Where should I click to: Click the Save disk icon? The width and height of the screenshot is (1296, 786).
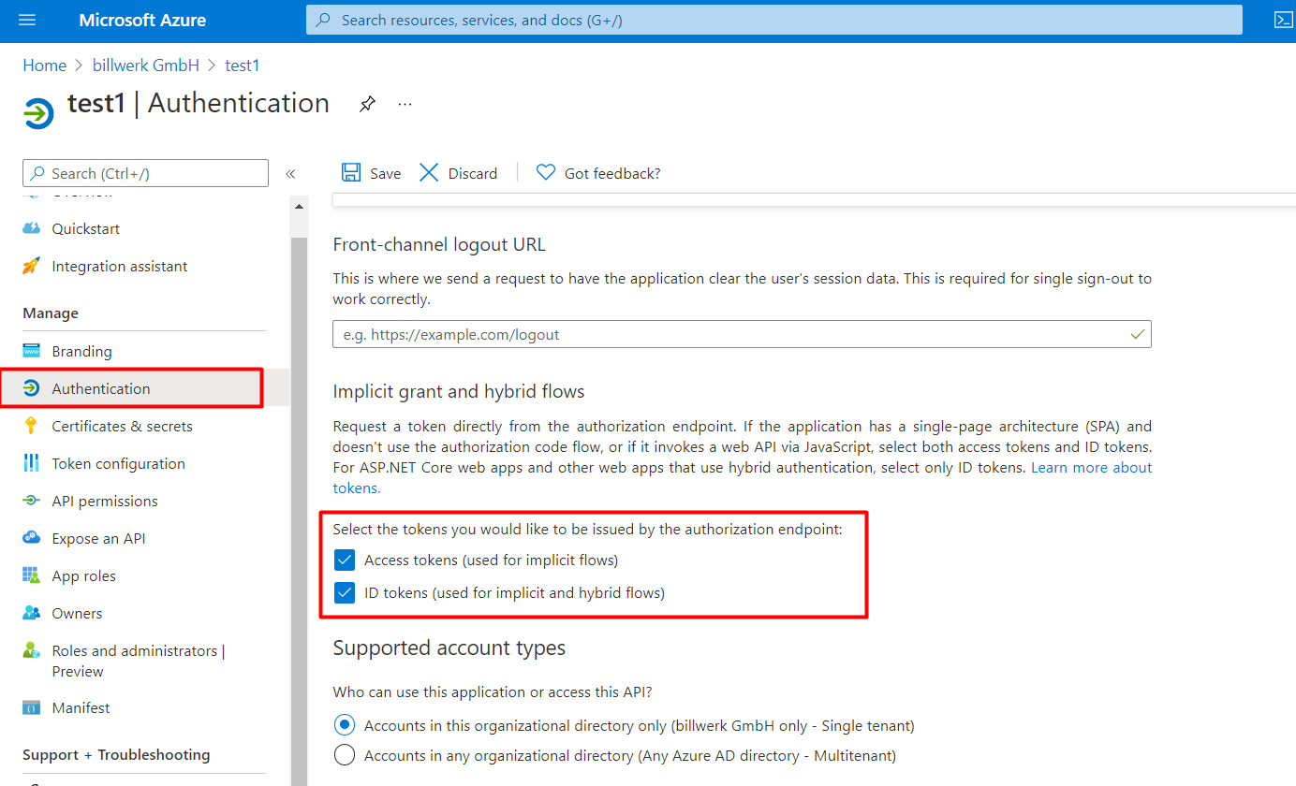point(351,172)
